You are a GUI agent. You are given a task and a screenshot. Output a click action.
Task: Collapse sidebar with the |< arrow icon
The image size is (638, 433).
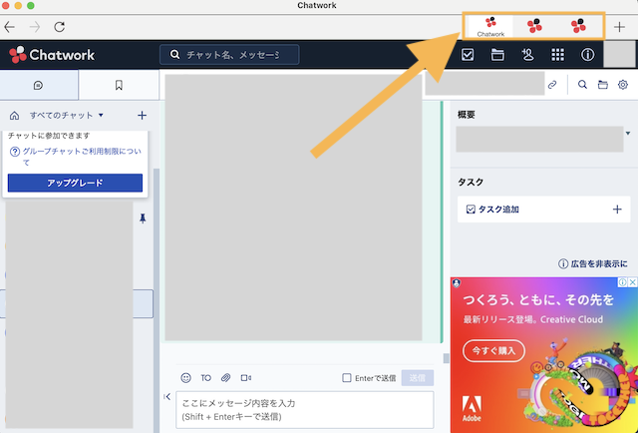[x=167, y=397]
